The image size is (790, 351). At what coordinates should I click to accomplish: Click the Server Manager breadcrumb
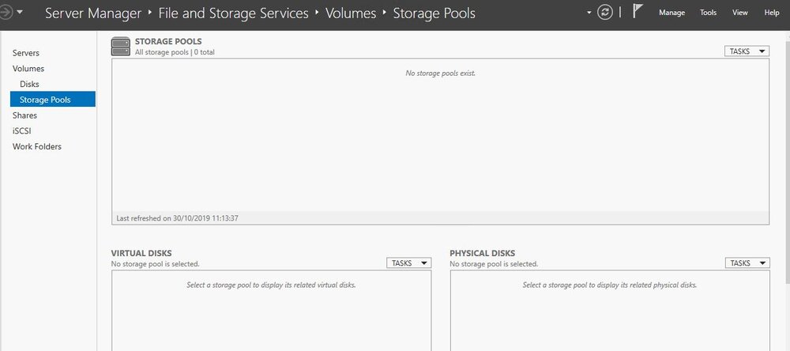[x=93, y=13]
